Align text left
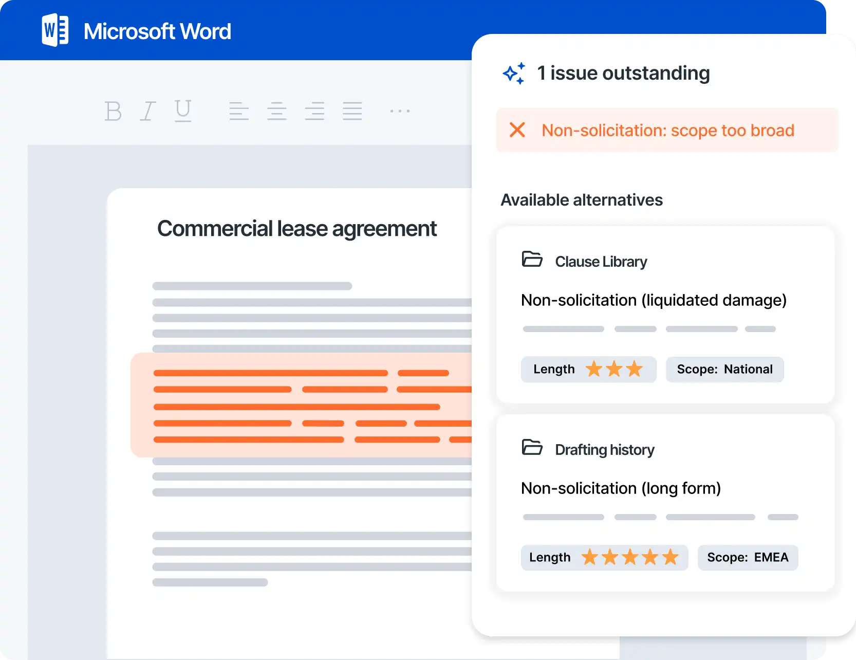This screenshot has width=856, height=660. tap(239, 111)
